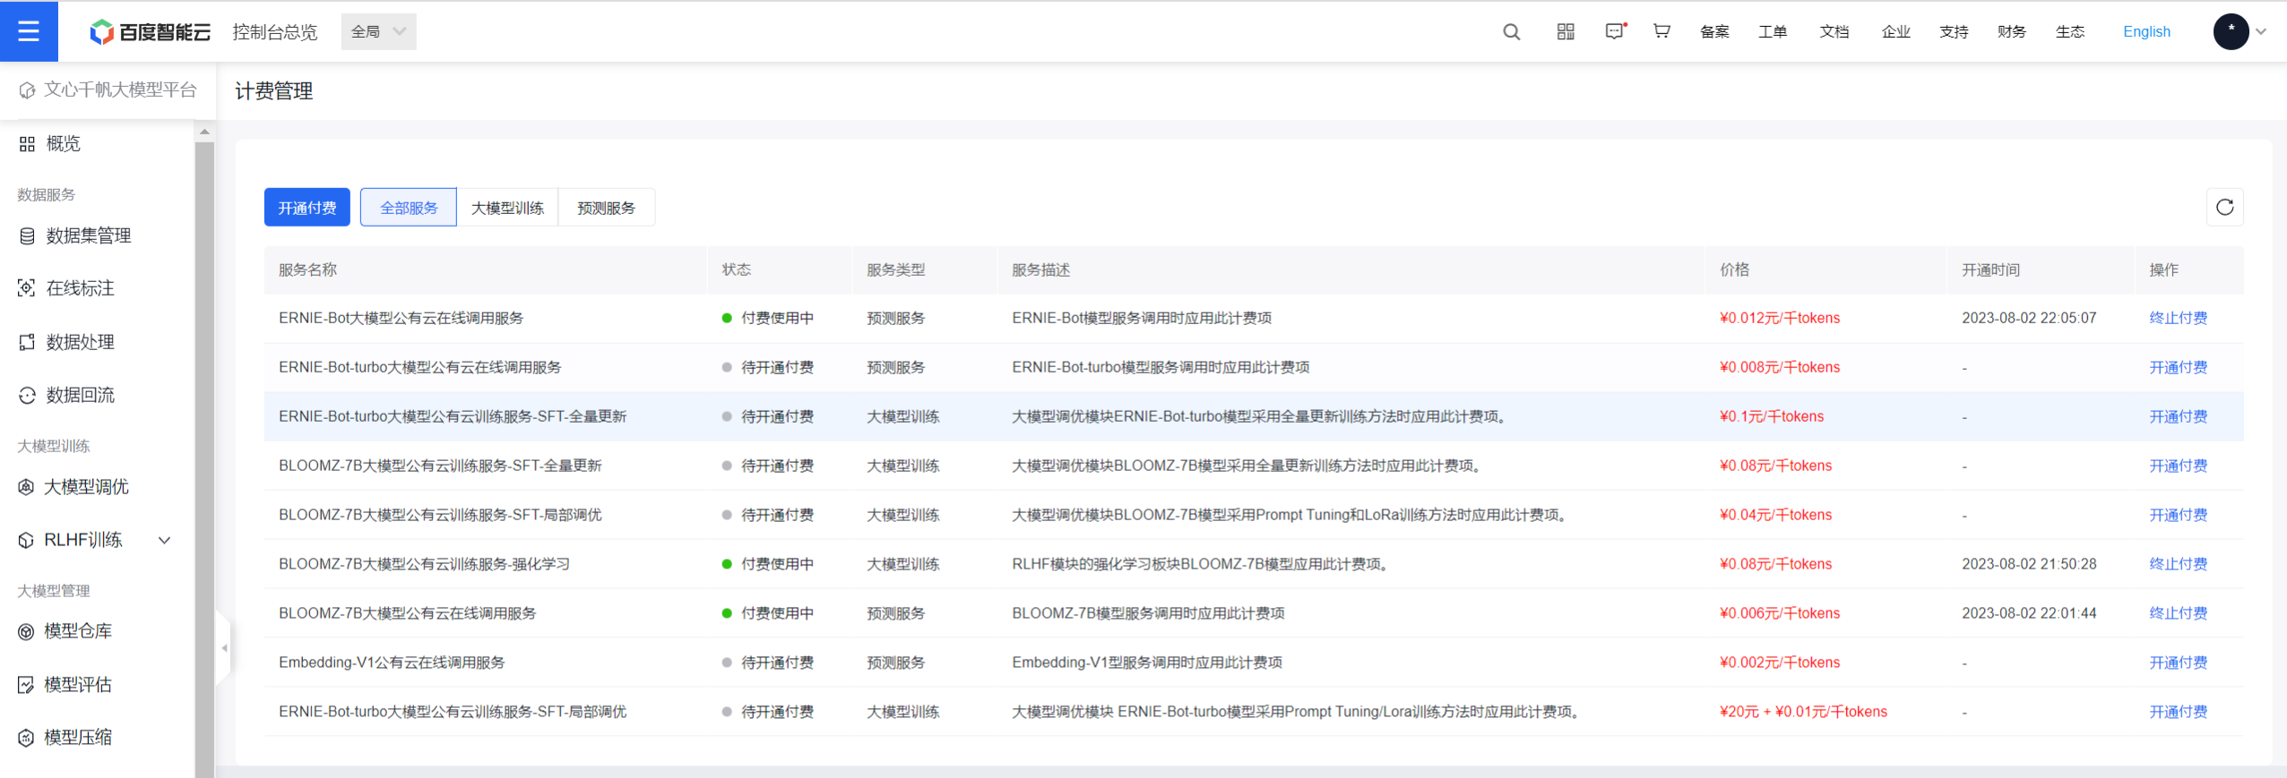Refresh the billing table
Viewport: 2287px width, 778px height.
click(x=2224, y=208)
